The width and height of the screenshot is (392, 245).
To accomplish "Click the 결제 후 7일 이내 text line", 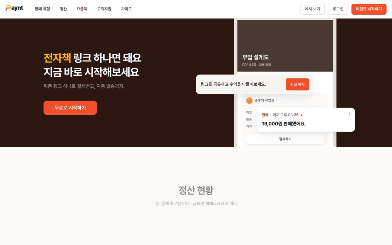I will 199,204.
